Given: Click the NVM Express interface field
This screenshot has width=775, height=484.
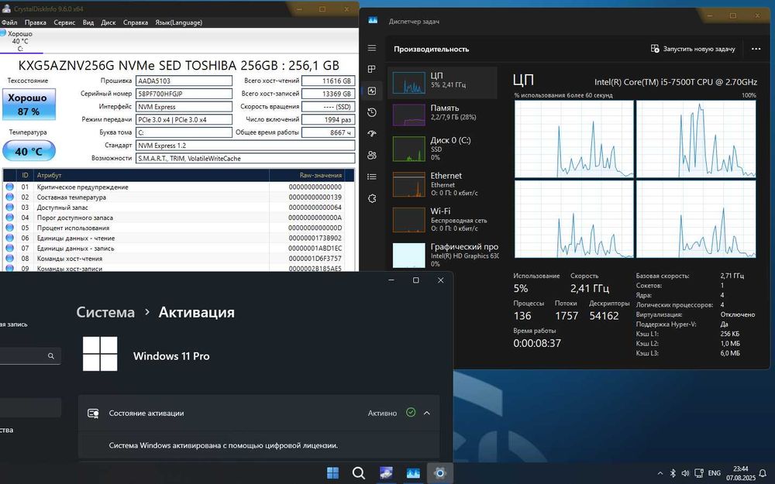Looking at the screenshot, I should (x=184, y=106).
